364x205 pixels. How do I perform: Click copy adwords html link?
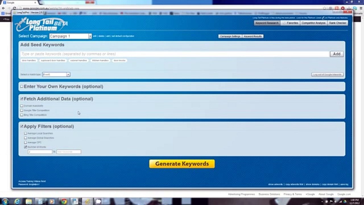tap(294, 184)
